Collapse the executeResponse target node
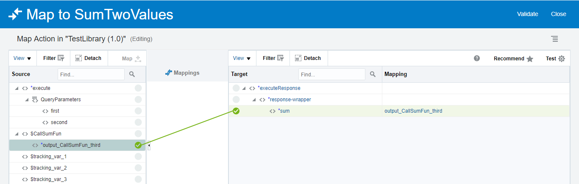579x184 pixels. point(244,88)
